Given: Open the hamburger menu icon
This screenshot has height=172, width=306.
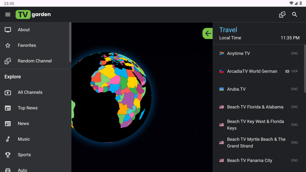Looking at the screenshot, I should (8, 14).
